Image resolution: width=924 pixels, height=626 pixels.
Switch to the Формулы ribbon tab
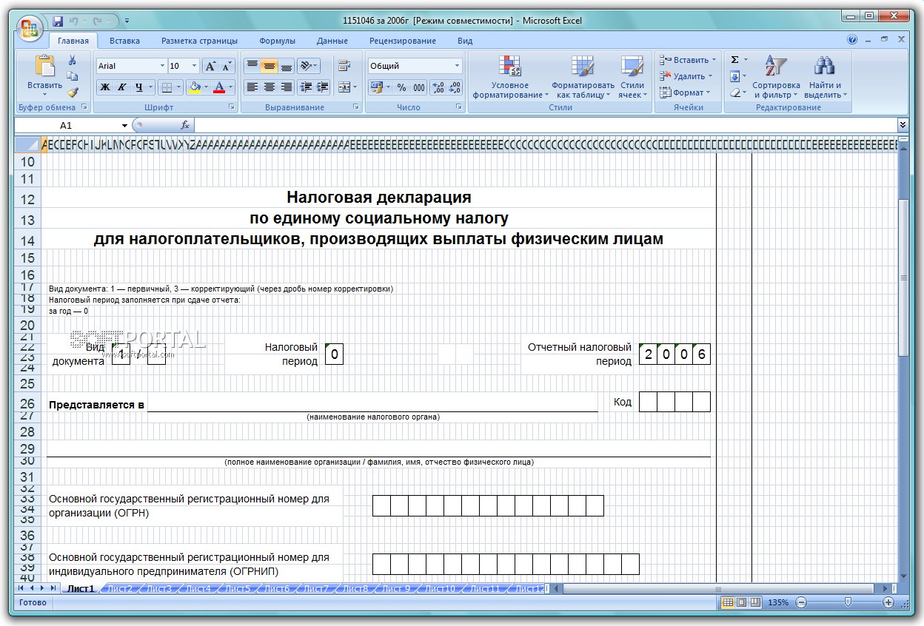[x=277, y=41]
